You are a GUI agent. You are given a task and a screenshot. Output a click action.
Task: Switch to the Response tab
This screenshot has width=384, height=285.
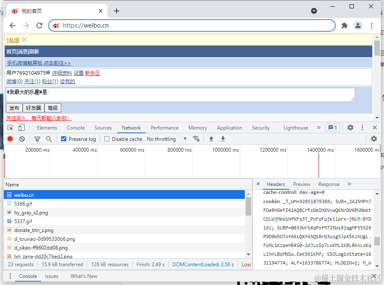[329, 184]
